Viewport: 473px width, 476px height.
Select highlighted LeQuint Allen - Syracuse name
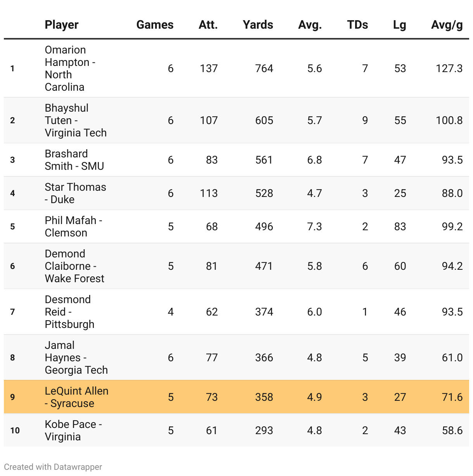76,397
